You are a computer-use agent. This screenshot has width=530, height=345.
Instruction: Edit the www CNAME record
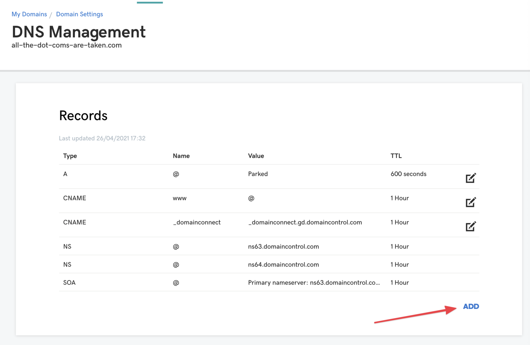point(470,202)
